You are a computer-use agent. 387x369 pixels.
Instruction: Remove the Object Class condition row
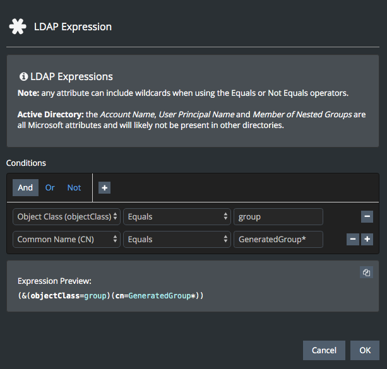(367, 216)
